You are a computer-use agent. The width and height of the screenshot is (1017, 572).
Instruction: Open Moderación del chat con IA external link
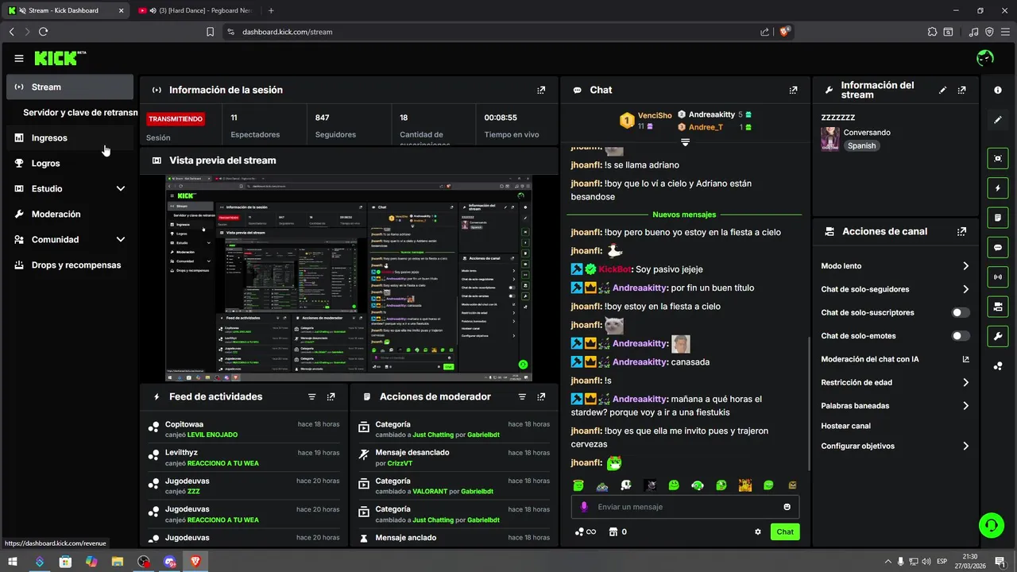(966, 359)
